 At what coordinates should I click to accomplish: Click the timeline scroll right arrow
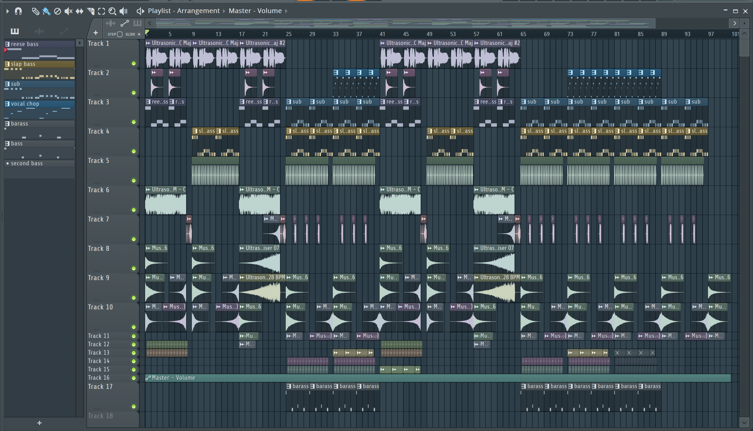tap(734, 23)
